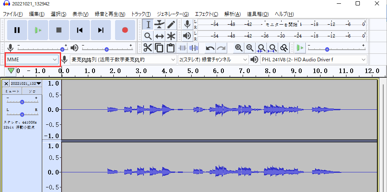The height and width of the screenshot is (192, 387).
Task: Open the PHL 241V8 playback device dropdown
Action: [314, 60]
